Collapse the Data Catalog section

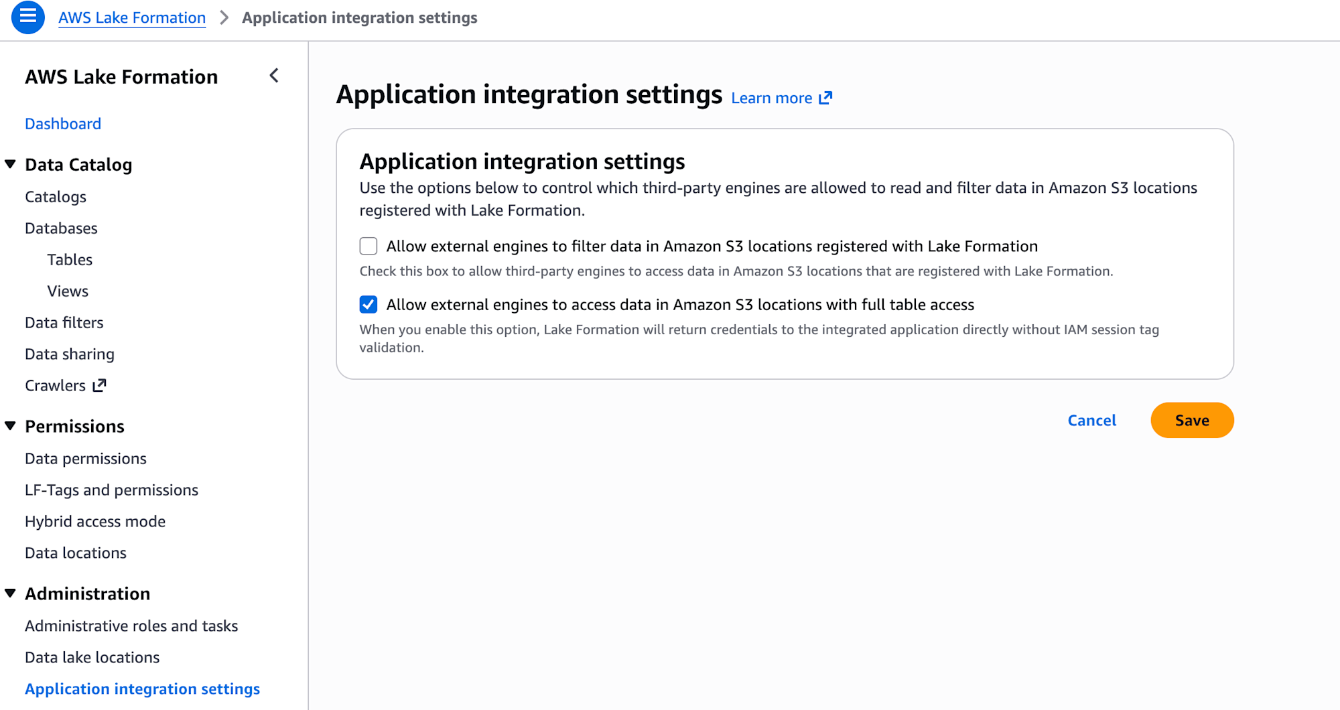pos(11,164)
